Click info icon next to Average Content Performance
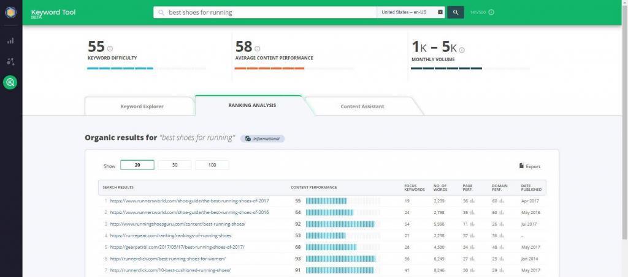 tap(258, 48)
